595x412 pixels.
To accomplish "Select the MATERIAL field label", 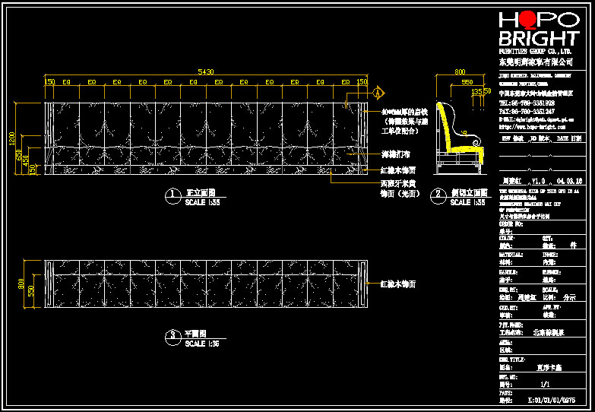I will (510, 255).
